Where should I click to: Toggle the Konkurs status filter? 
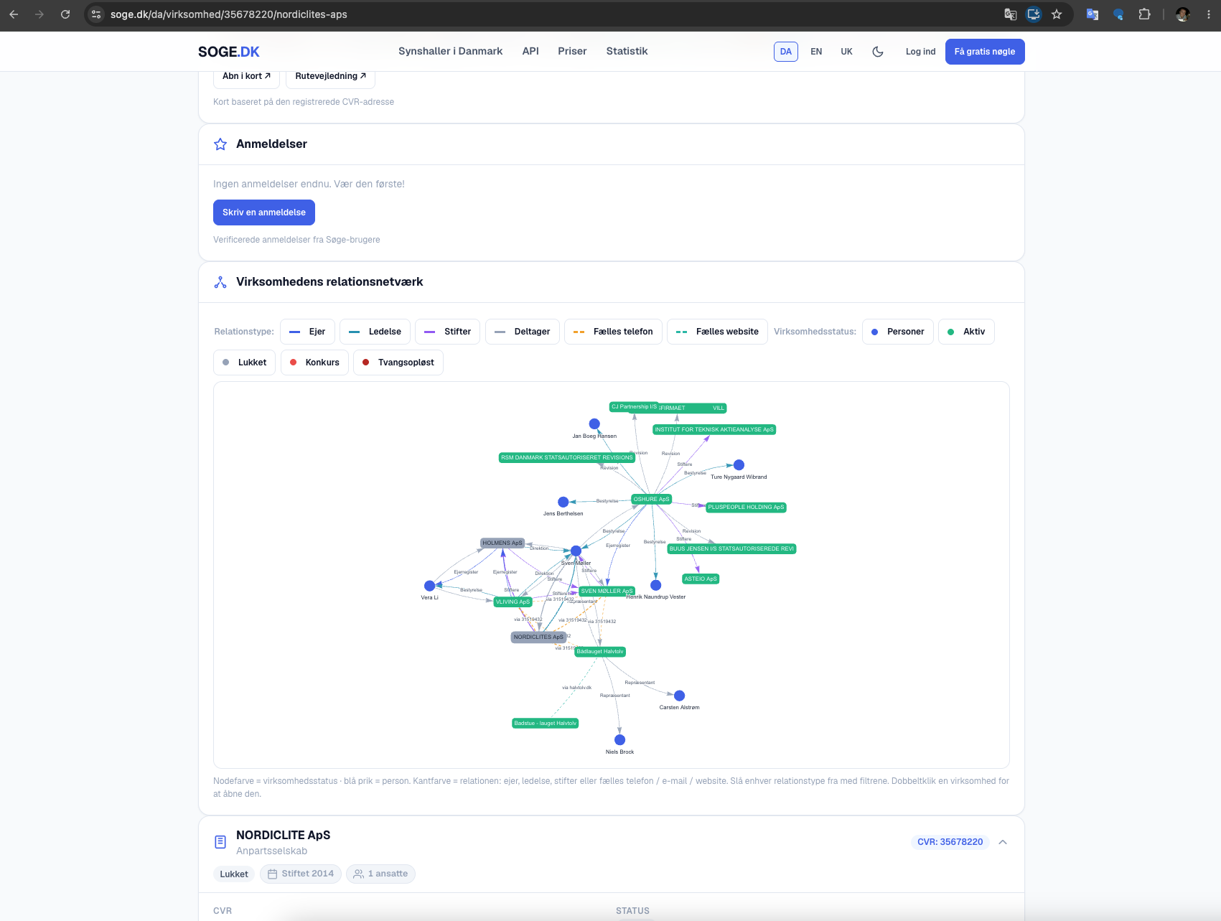(314, 363)
